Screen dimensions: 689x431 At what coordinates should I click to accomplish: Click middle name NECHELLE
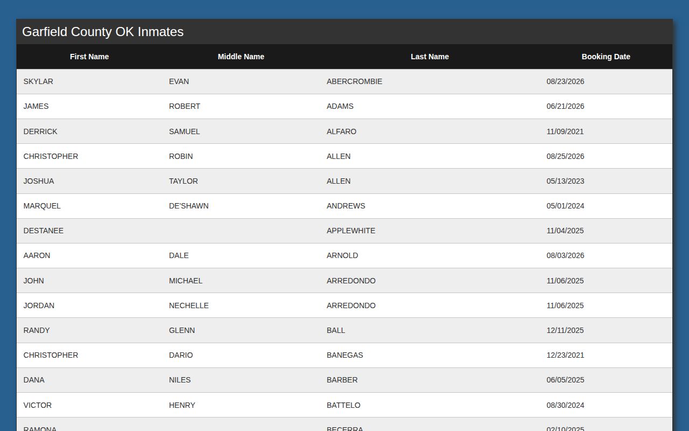click(x=188, y=305)
